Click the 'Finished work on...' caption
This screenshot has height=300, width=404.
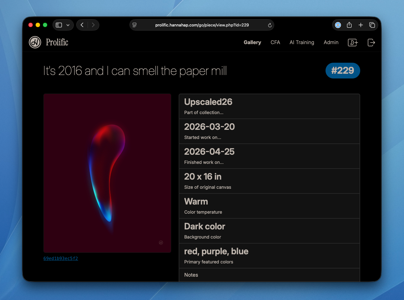click(x=204, y=162)
